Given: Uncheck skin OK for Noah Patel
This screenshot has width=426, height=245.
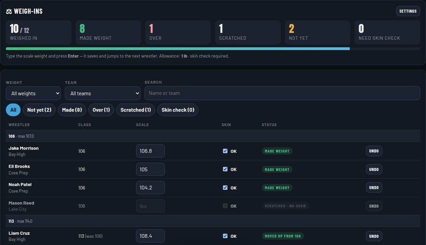Looking at the screenshot, I should tap(225, 188).
